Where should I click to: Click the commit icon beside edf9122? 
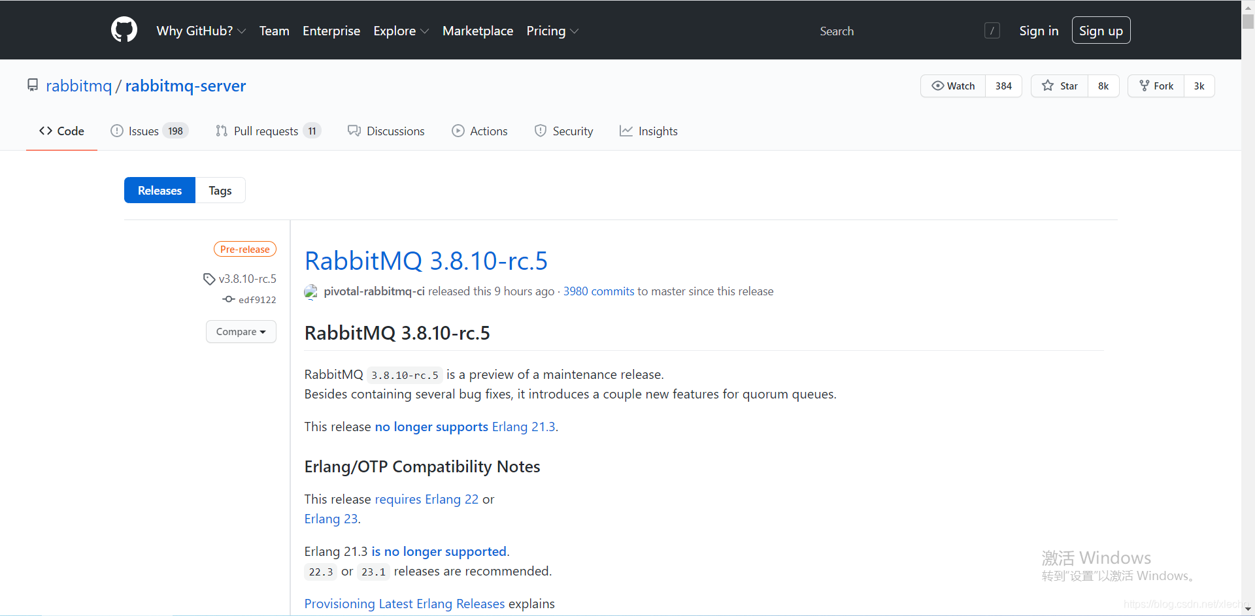pos(229,299)
